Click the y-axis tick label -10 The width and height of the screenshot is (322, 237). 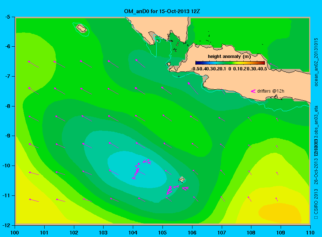pyautogui.click(x=6, y=166)
